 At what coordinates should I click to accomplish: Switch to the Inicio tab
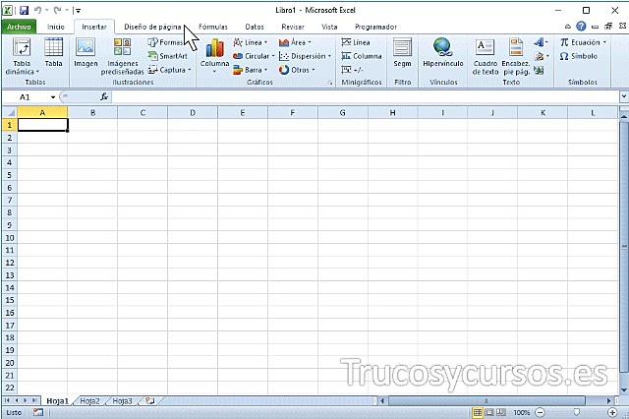[x=56, y=27]
